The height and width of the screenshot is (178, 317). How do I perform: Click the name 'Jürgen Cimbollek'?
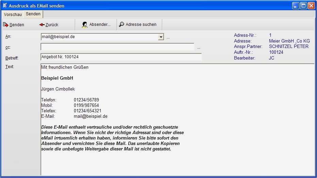click(58, 89)
